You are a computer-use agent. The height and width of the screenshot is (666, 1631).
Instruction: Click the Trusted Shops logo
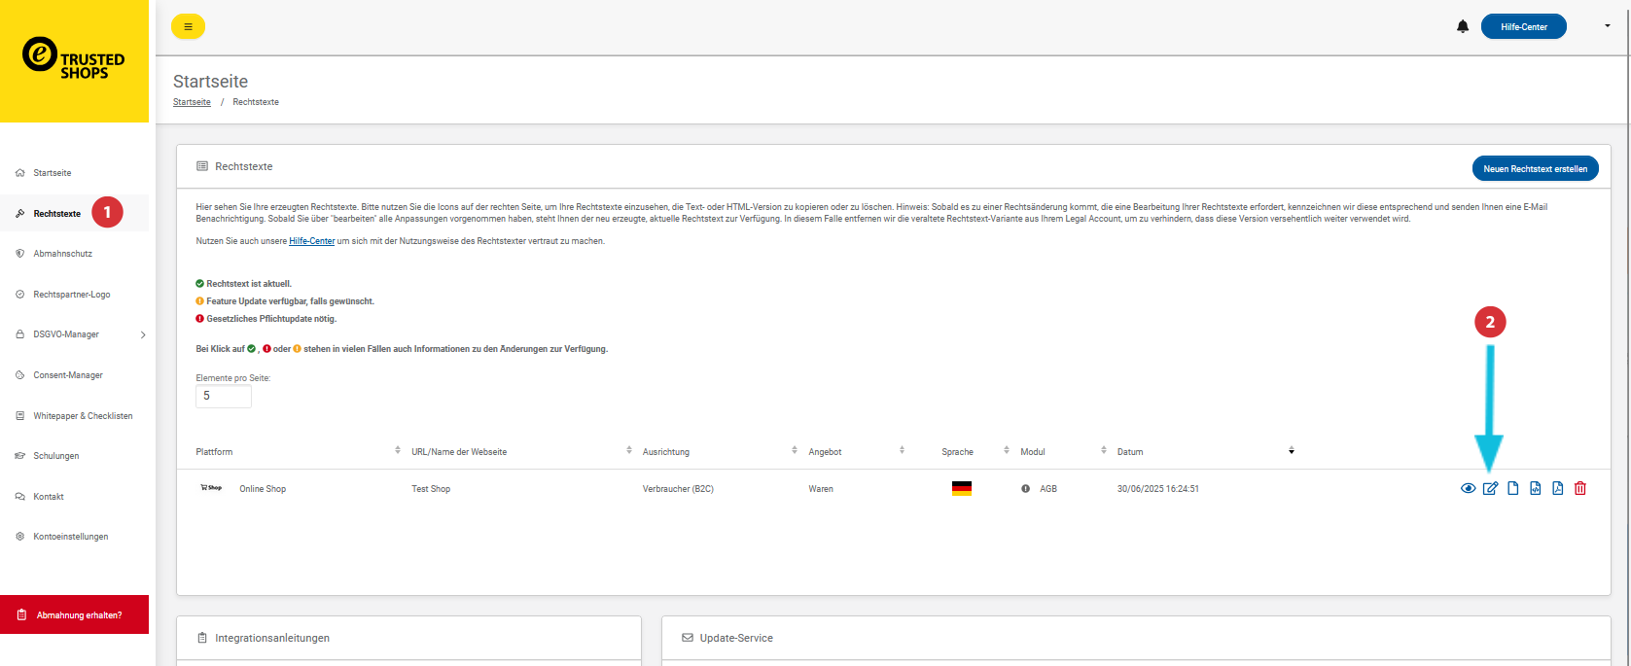pyautogui.click(x=74, y=58)
